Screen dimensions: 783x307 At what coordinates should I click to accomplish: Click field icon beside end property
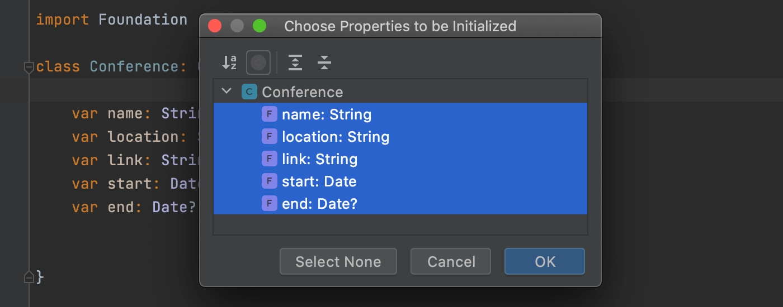(x=270, y=204)
